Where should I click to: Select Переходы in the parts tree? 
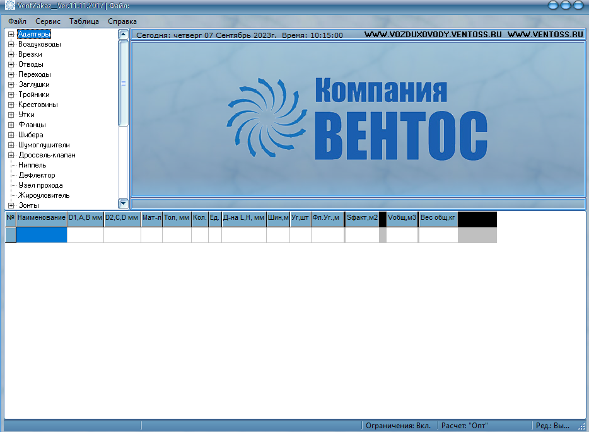[35, 75]
